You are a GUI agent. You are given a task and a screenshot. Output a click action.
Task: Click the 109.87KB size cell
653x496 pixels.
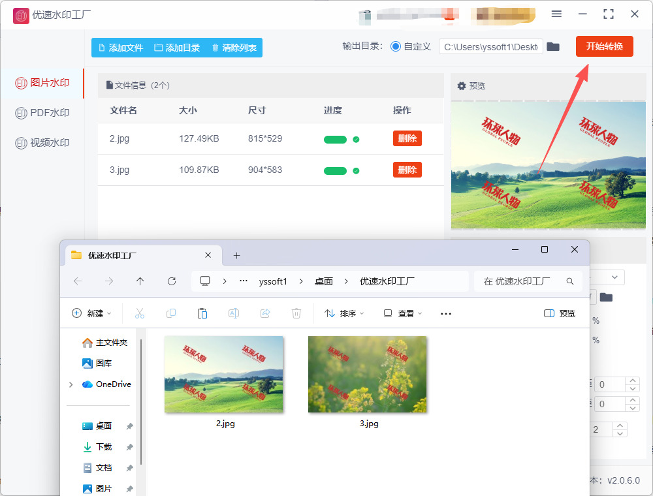[x=199, y=170]
